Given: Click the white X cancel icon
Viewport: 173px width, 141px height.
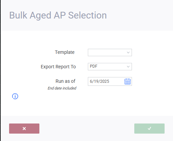Looking at the screenshot, I should (24, 129).
